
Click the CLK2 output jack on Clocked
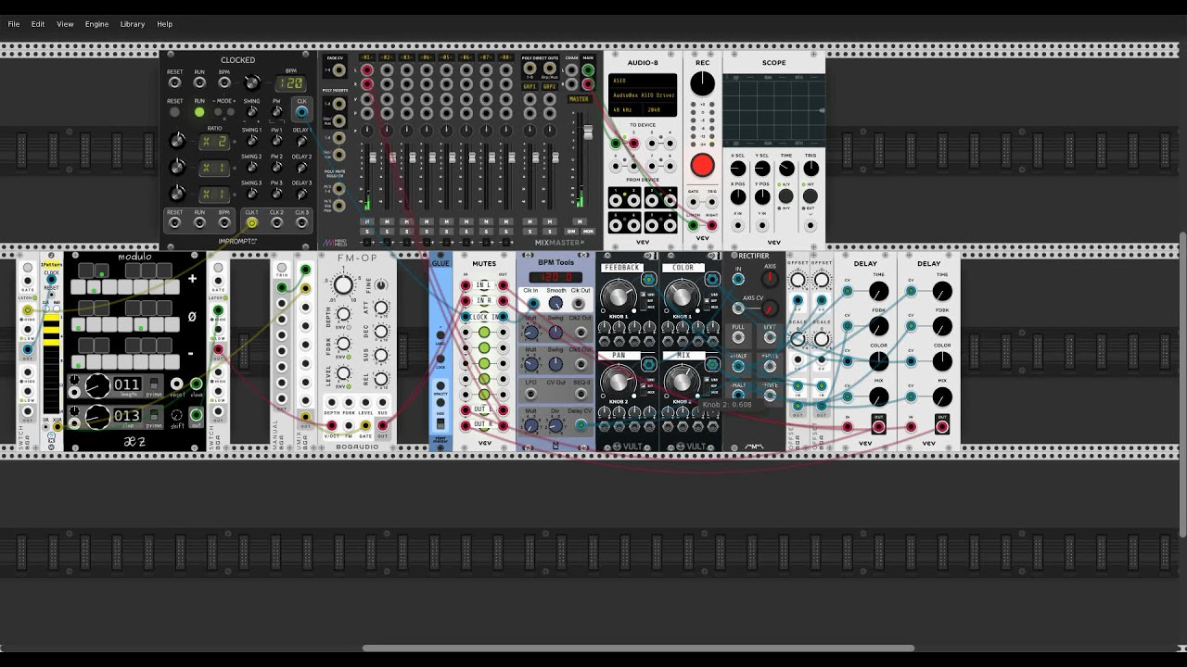(x=276, y=222)
